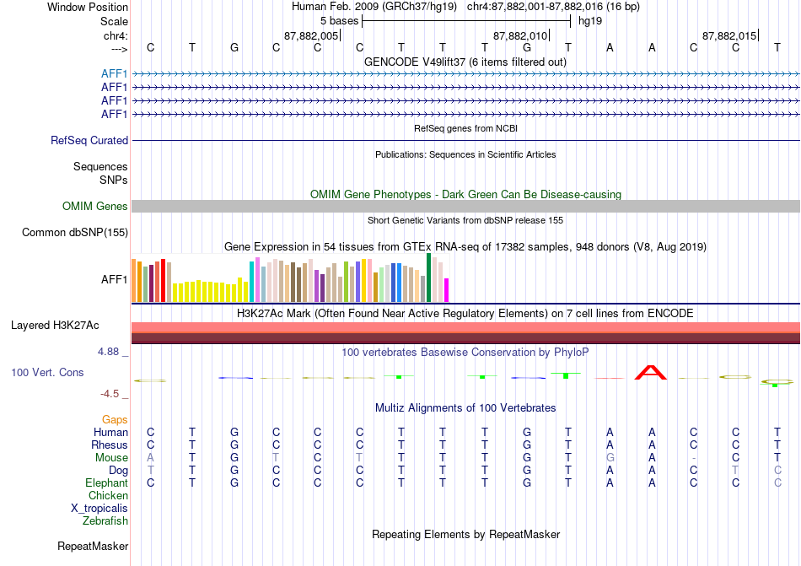Select the Zebrafish species row label
The height and width of the screenshot is (566, 801).
[105, 521]
